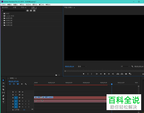Open the File (F) menu
The height and width of the screenshot is (113, 144).
coord(3,5)
